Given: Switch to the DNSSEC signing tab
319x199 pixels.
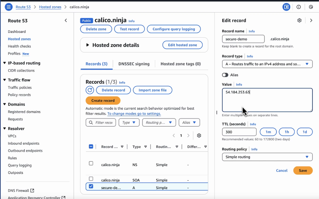Looking at the screenshot, I should point(134,64).
